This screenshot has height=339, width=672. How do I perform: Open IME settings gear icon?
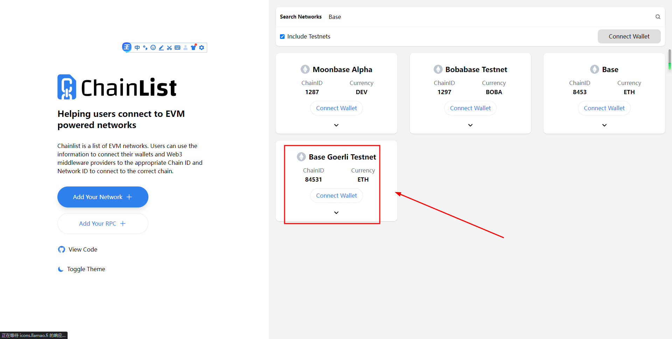[202, 48]
